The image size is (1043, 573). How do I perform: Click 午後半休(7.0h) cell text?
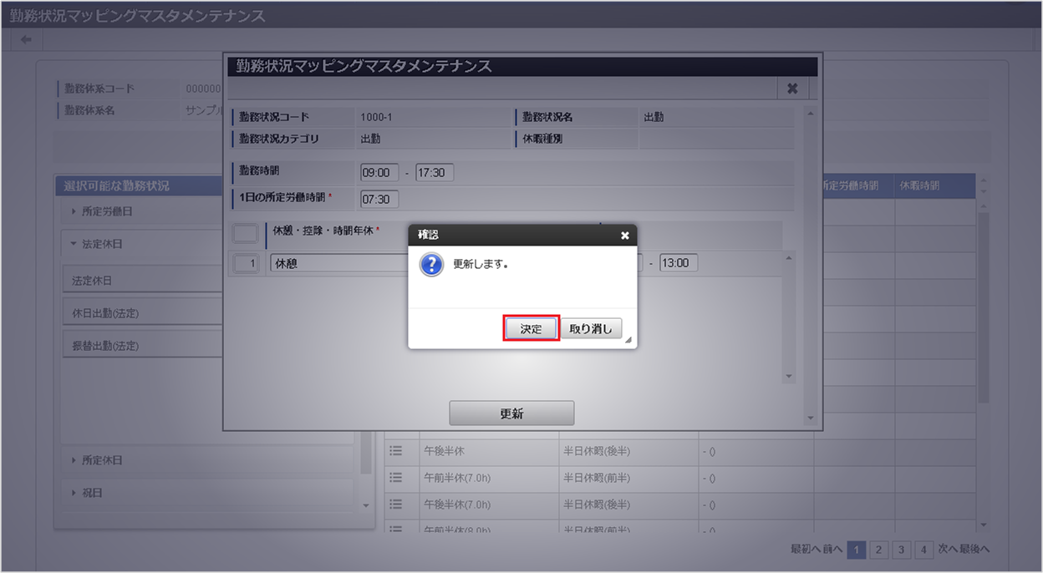point(457,505)
